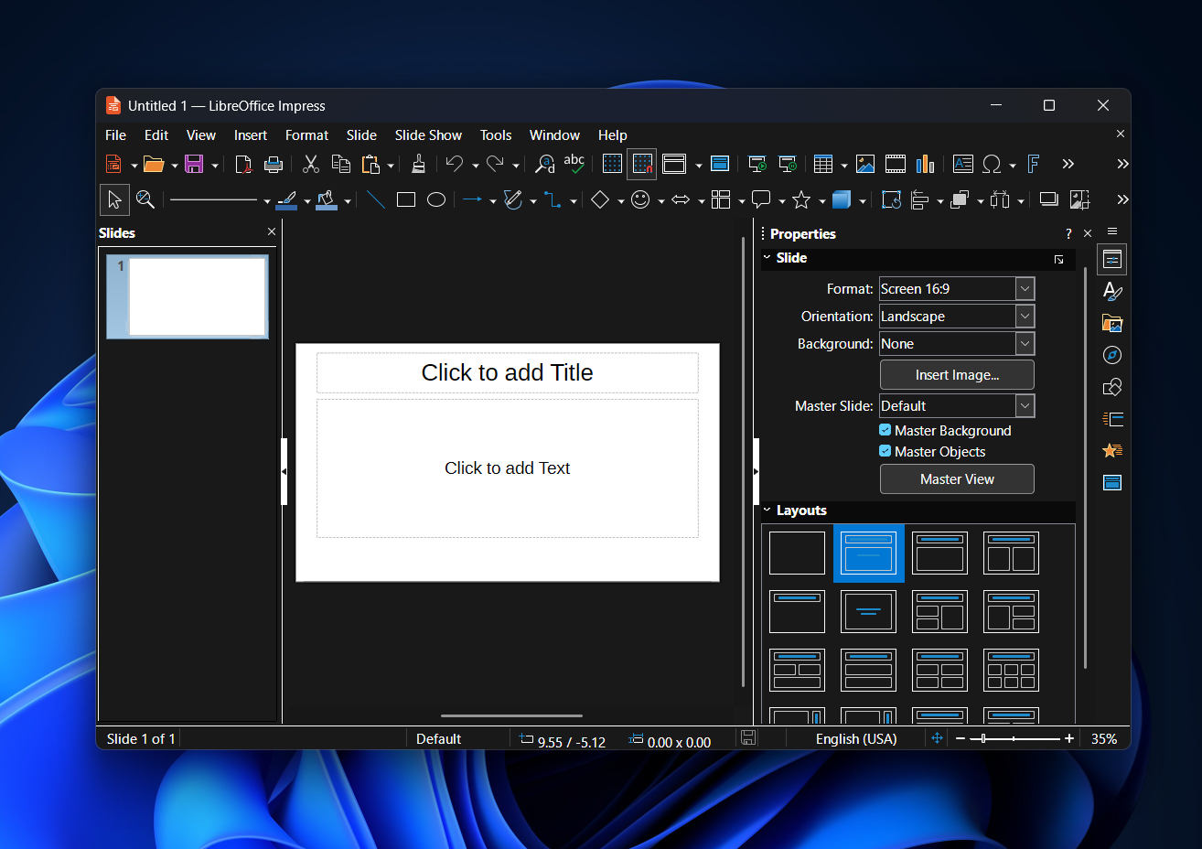
Task: Open the Line Color dropdown arrow
Action: click(x=307, y=201)
